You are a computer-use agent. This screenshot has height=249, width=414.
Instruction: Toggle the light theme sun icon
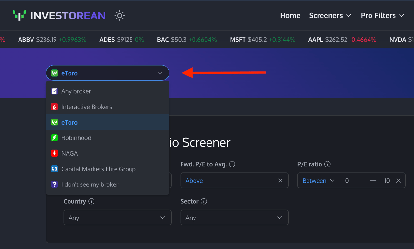coord(119,16)
